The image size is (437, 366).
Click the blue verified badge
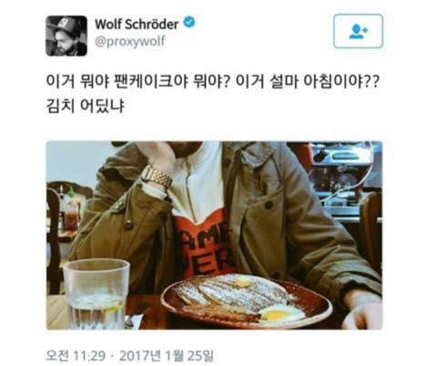click(x=189, y=22)
